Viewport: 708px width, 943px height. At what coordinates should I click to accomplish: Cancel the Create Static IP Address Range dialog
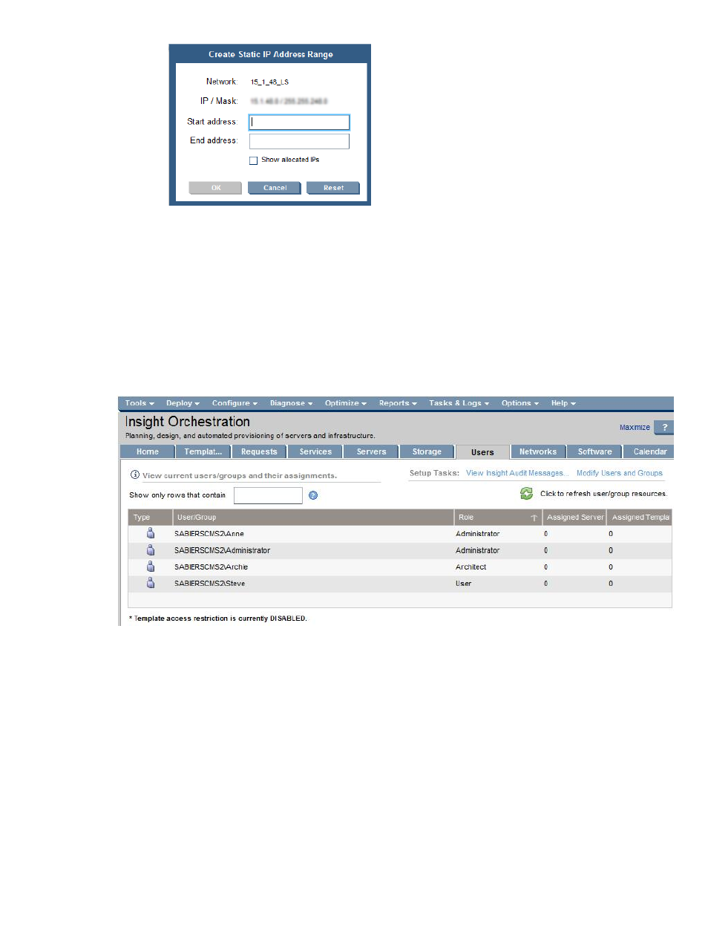pyautogui.click(x=275, y=188)
